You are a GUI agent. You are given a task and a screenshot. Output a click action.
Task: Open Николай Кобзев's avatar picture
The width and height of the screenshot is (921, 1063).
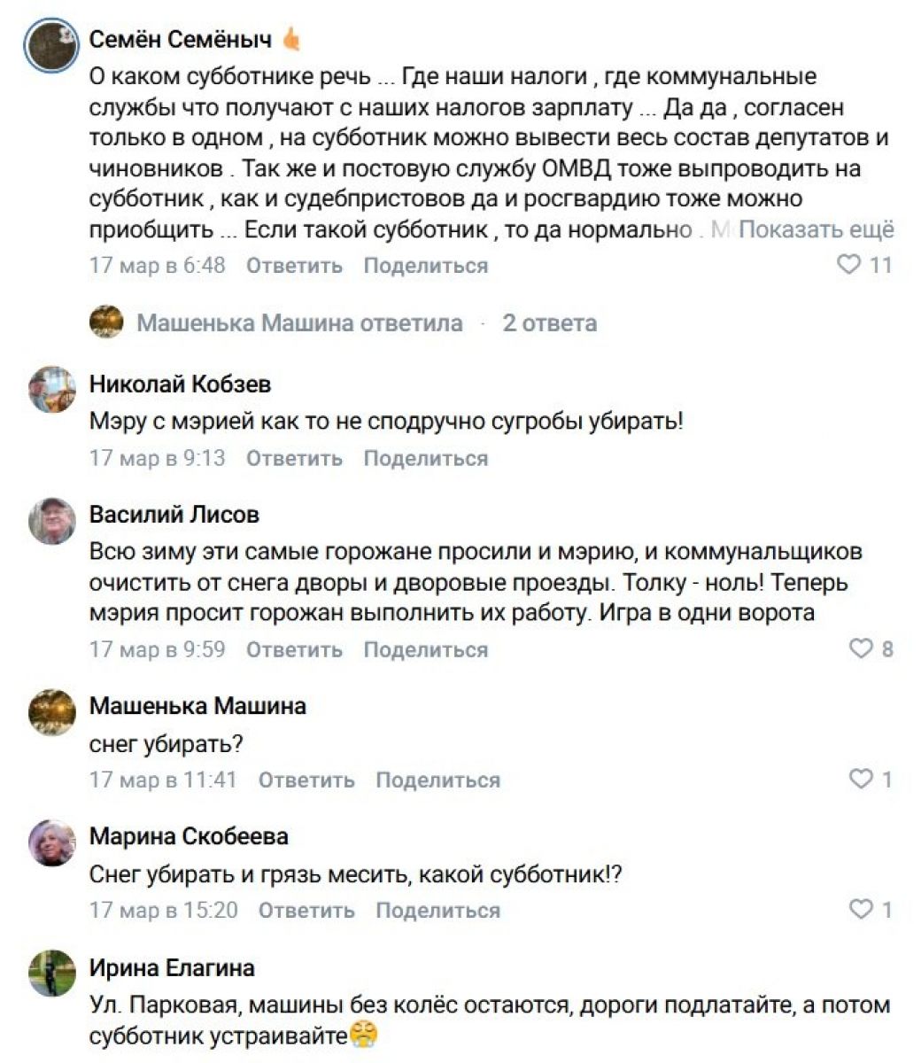click(52, 390)
